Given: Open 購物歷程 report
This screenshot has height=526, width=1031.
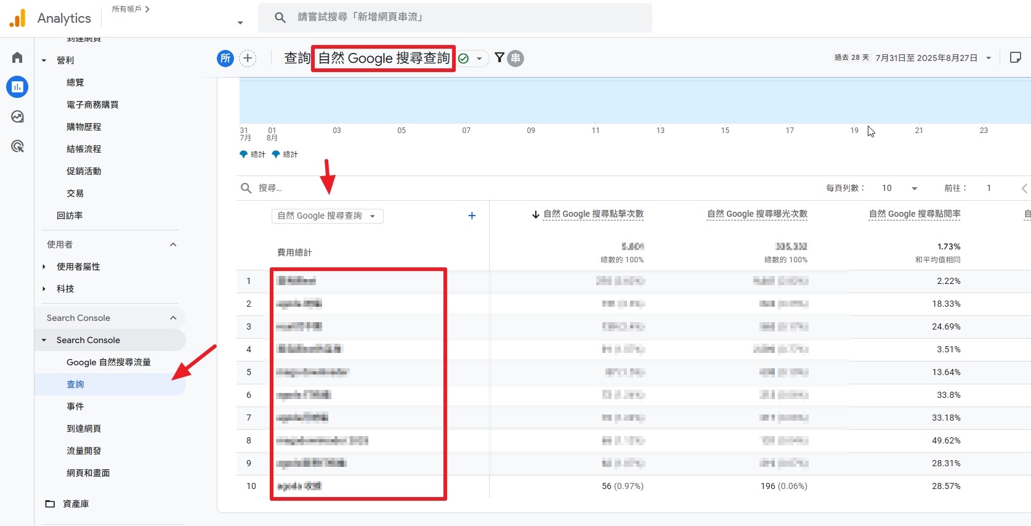Looking at the screenshot, I should (x=84, y=127).
